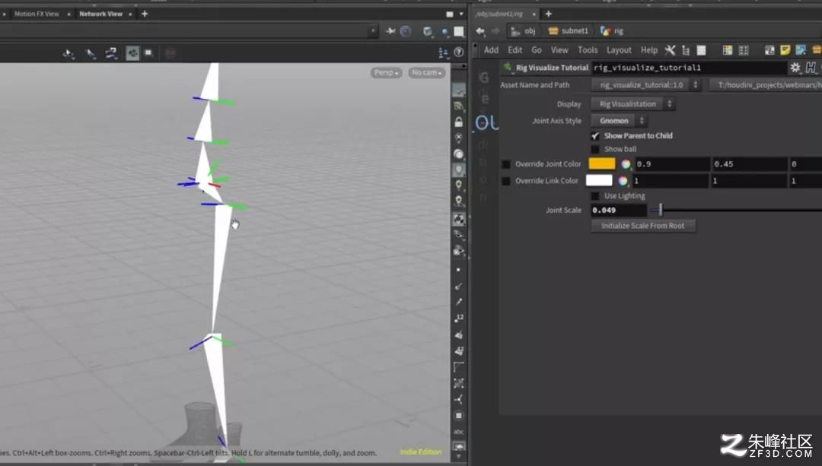The height and width of the screenshot is (466, 822).
Task: Click the node name field rig_visualize_tutorial1
Action: coord(690,68)
